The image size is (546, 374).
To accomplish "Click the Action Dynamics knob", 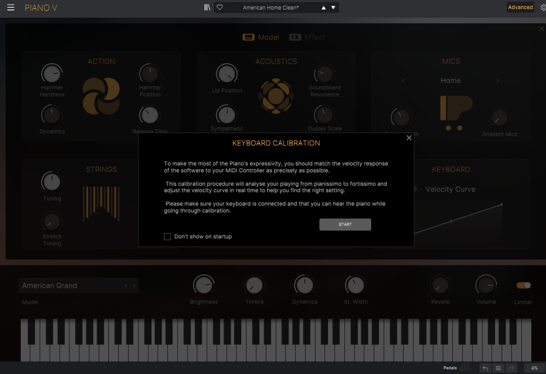I will pyautogui.click(x=52, y=115).
